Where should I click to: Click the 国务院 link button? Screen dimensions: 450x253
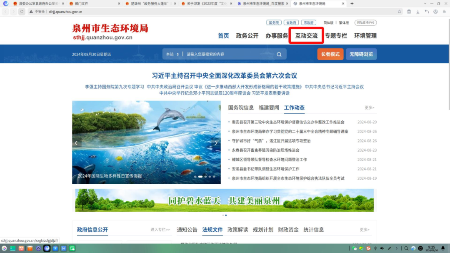274,23
